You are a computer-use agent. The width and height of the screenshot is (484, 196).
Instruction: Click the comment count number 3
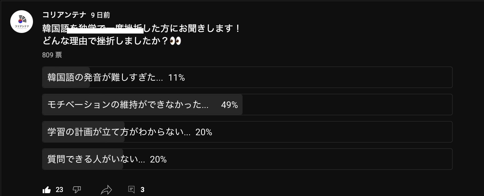click(142, 190)
